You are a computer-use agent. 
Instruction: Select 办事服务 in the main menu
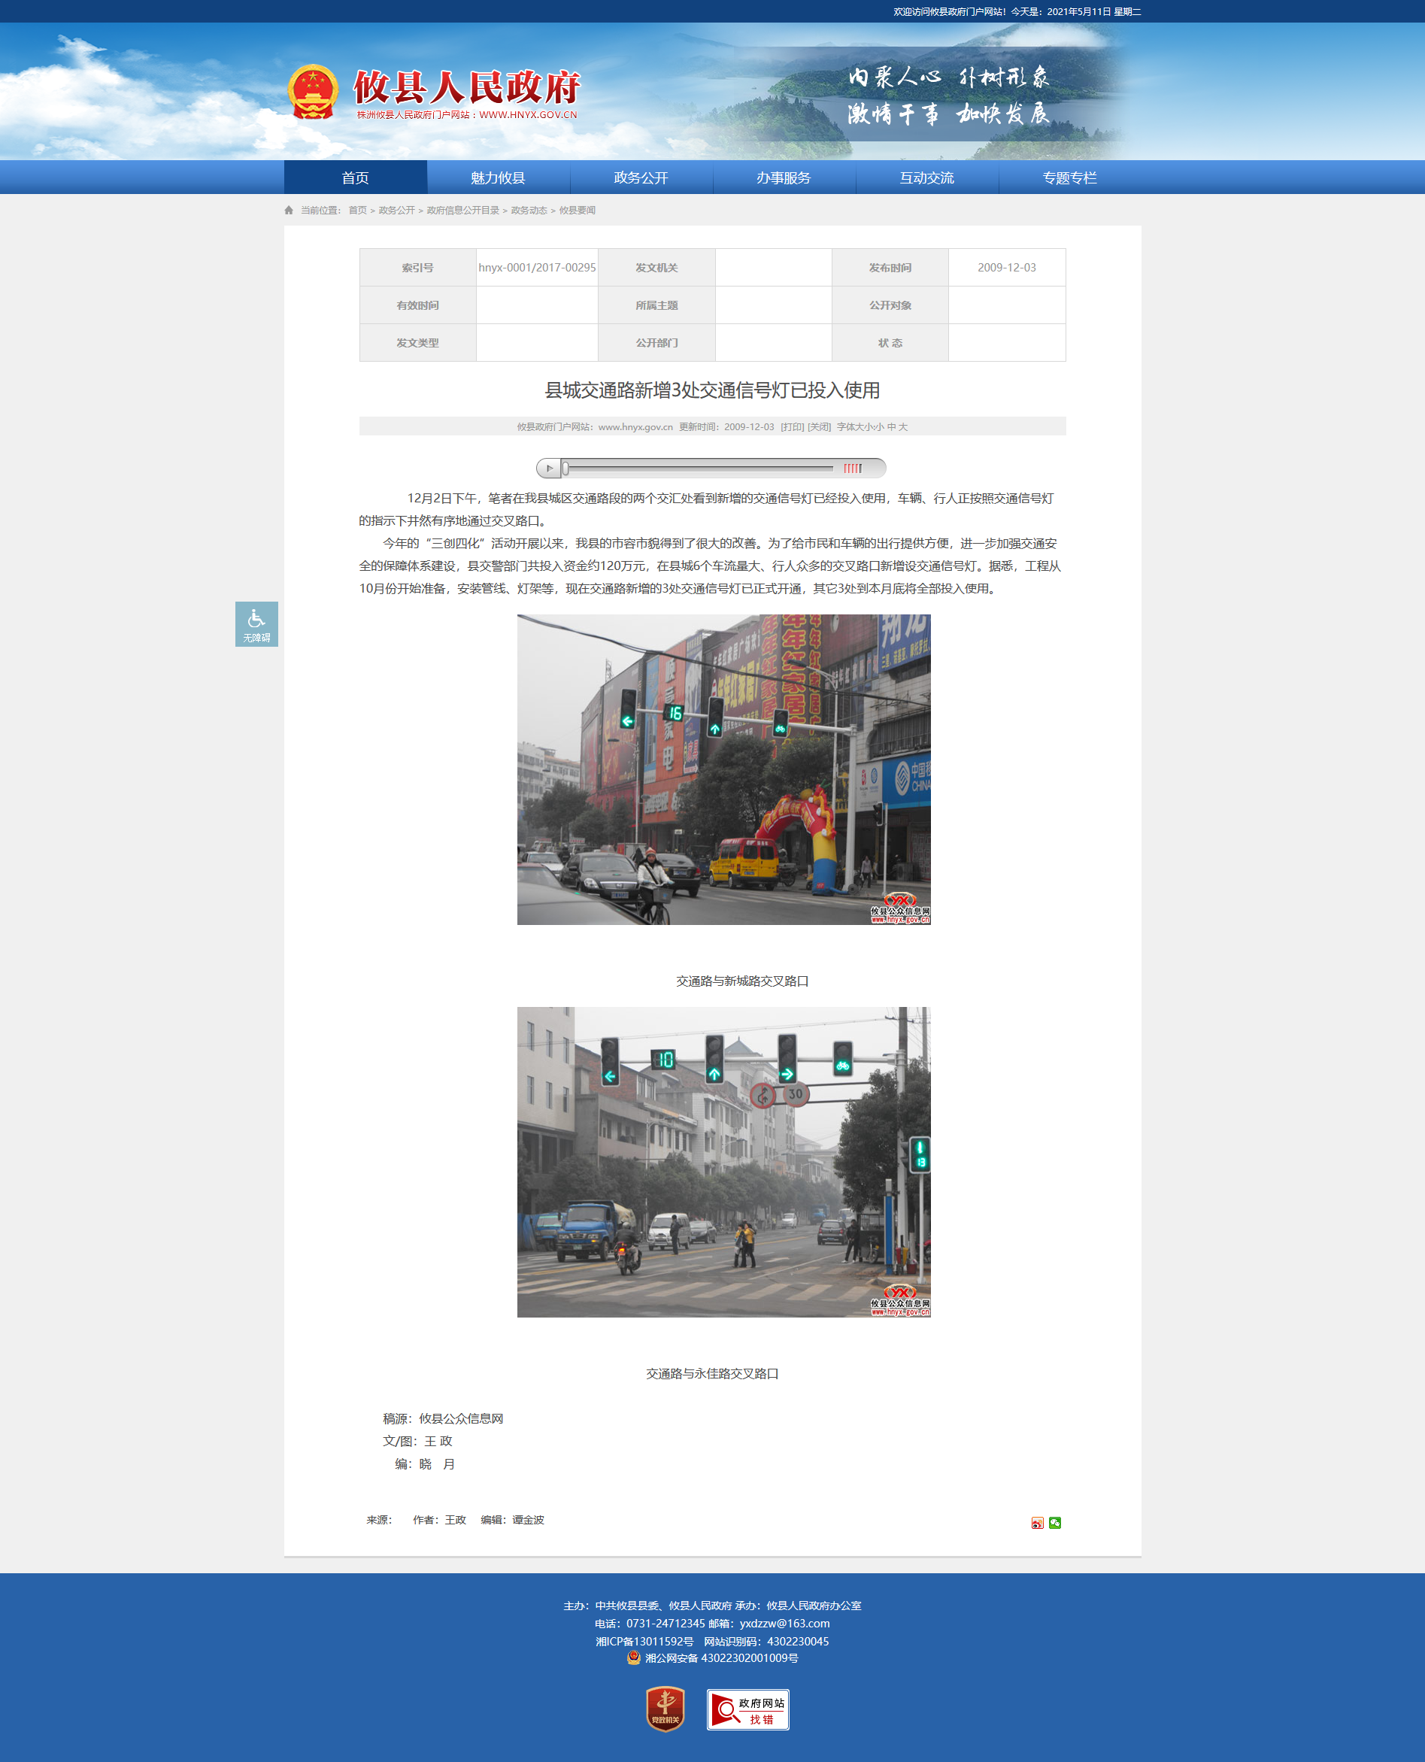(x=783, y=178)
